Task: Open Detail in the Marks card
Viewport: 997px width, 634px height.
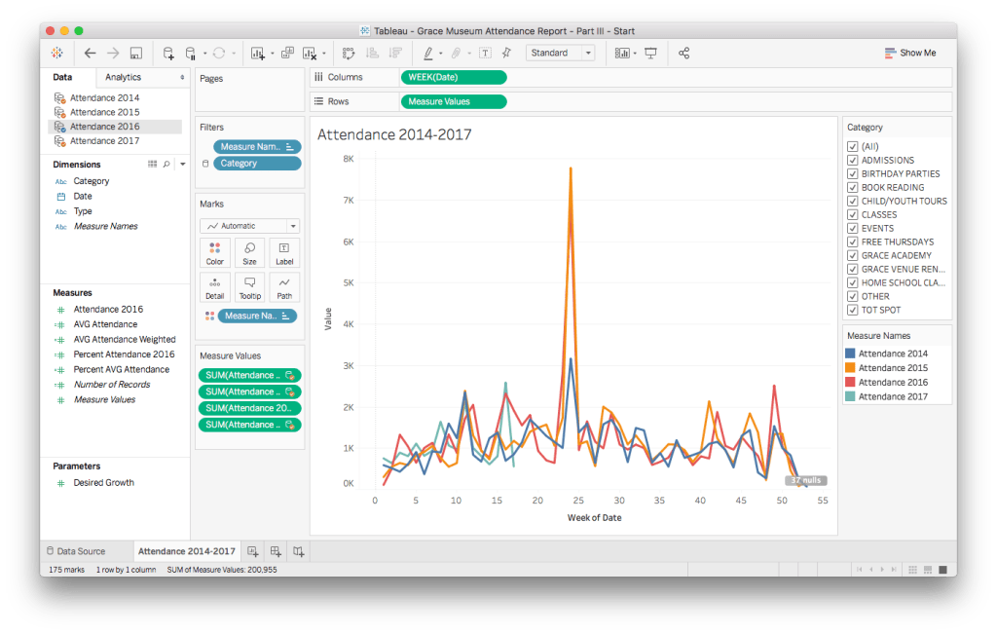Action: (x=215, y=287)
